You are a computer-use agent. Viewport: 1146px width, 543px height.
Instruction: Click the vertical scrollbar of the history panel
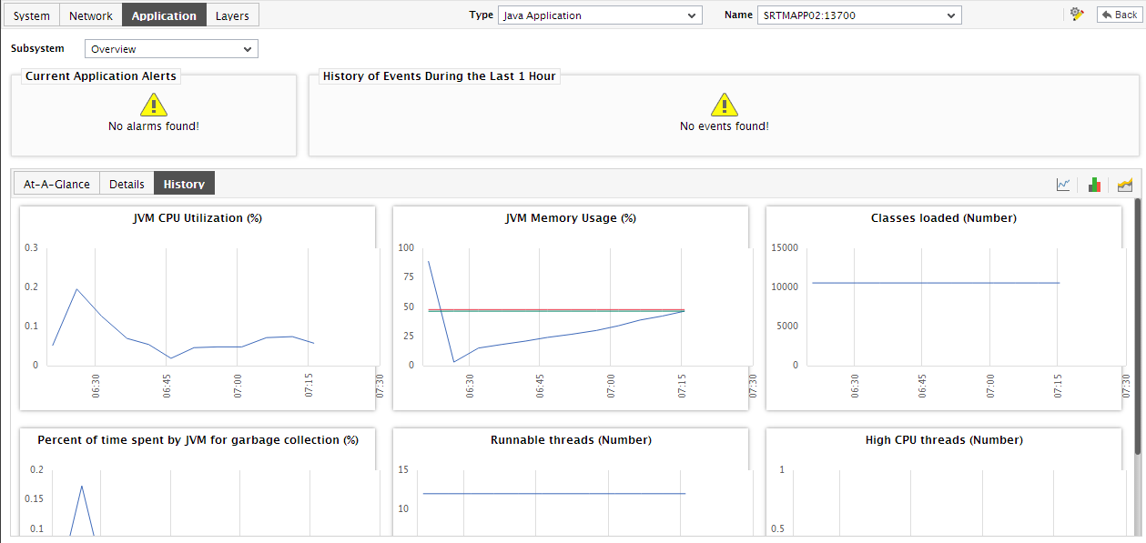point(1138,326)
